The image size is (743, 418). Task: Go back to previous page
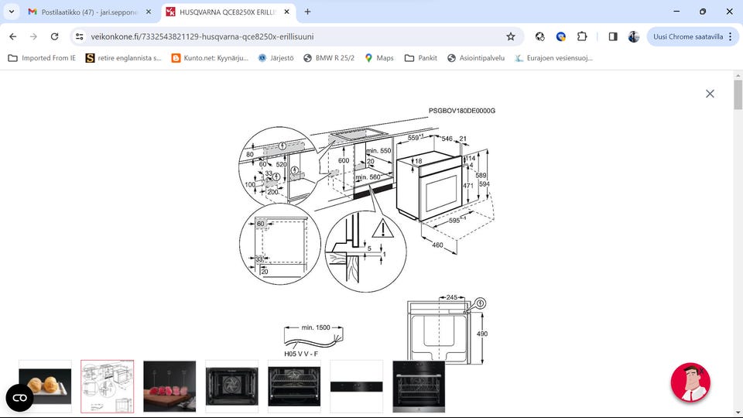click(13, 36)
